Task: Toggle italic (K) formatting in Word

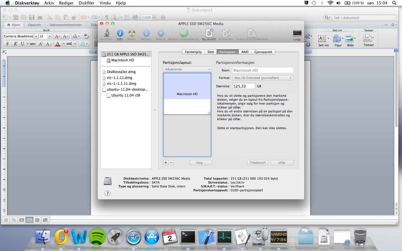Action: (x=15, y=44)
